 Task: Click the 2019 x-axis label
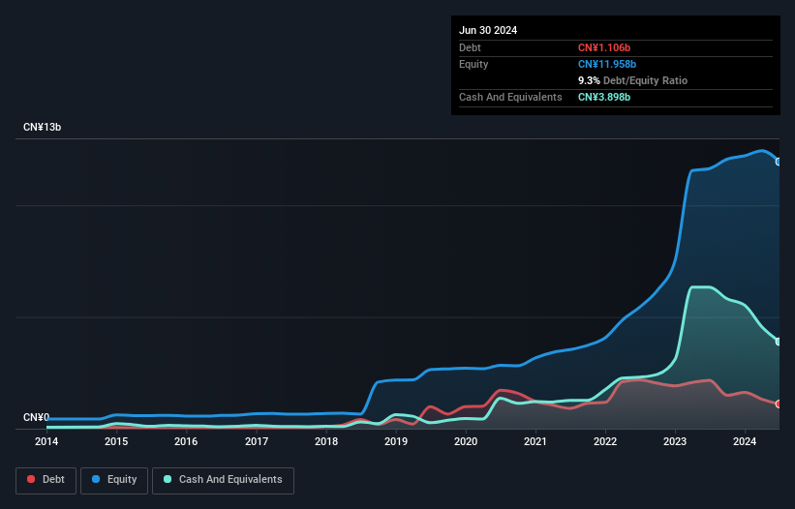tap(396, 441)
